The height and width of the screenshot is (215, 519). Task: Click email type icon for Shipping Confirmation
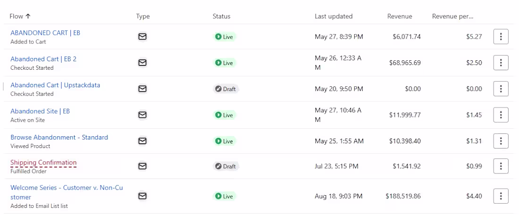tap(142, 166)
